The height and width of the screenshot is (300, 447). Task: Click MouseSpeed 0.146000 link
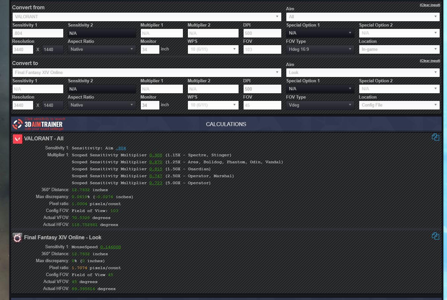tap(110, 247)
